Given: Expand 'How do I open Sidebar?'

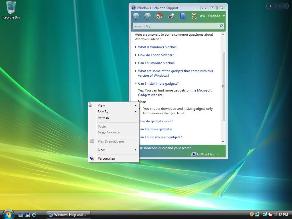Looking at the screenshot, I should (x=156, y=55).
